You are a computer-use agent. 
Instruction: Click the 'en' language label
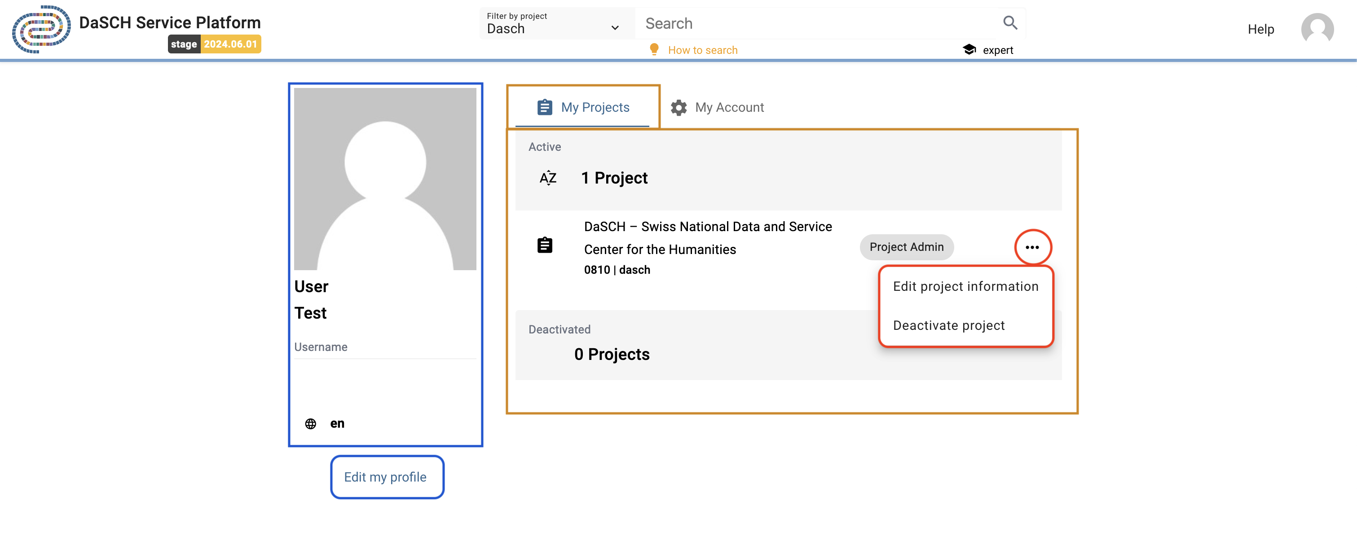point(337,424)
